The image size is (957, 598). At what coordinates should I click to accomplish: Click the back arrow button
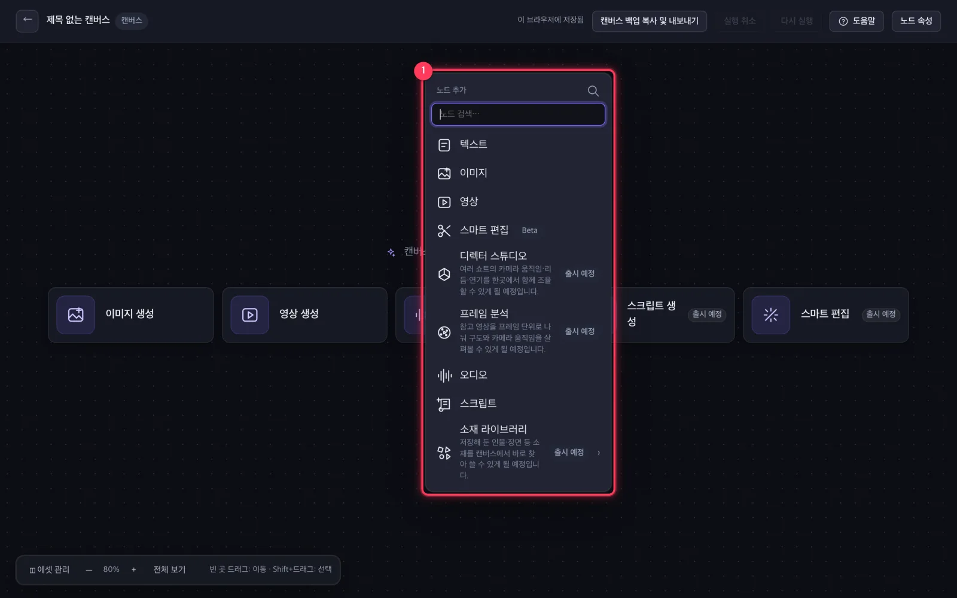click(x=27, y=20)
